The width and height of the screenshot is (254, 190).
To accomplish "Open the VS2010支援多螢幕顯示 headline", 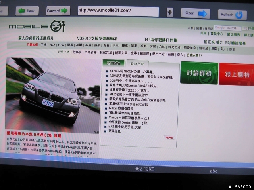I will pos(97,39).
